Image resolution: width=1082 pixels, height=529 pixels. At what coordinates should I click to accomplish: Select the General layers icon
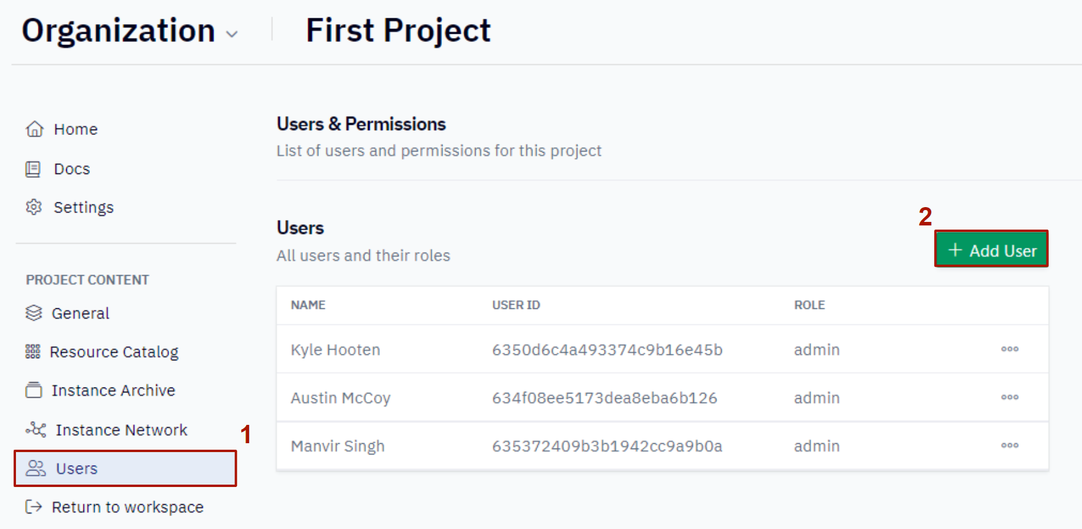pyautogui.click(x=34, y=312)
